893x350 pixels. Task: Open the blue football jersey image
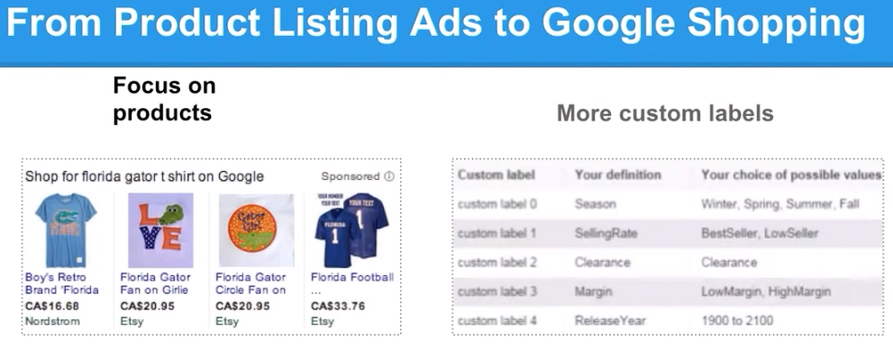(351, 230)
